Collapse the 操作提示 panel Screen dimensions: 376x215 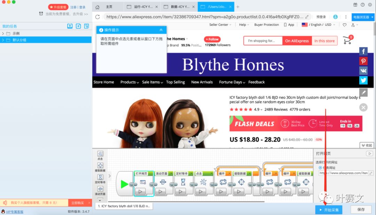pyautogui.click(x=161, y=30)
